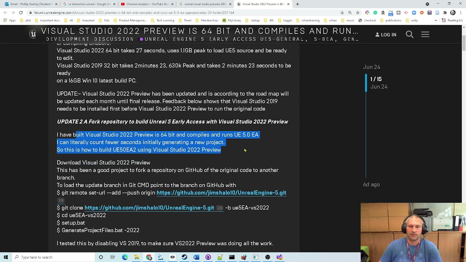Open Steam from the taskbar
Image resolution: width=466 pixels, height=262 pixels.
pos(184,257)
